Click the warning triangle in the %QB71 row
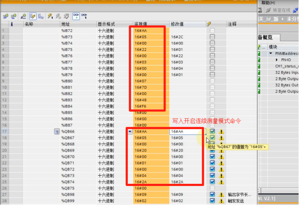 click(221, 163)
